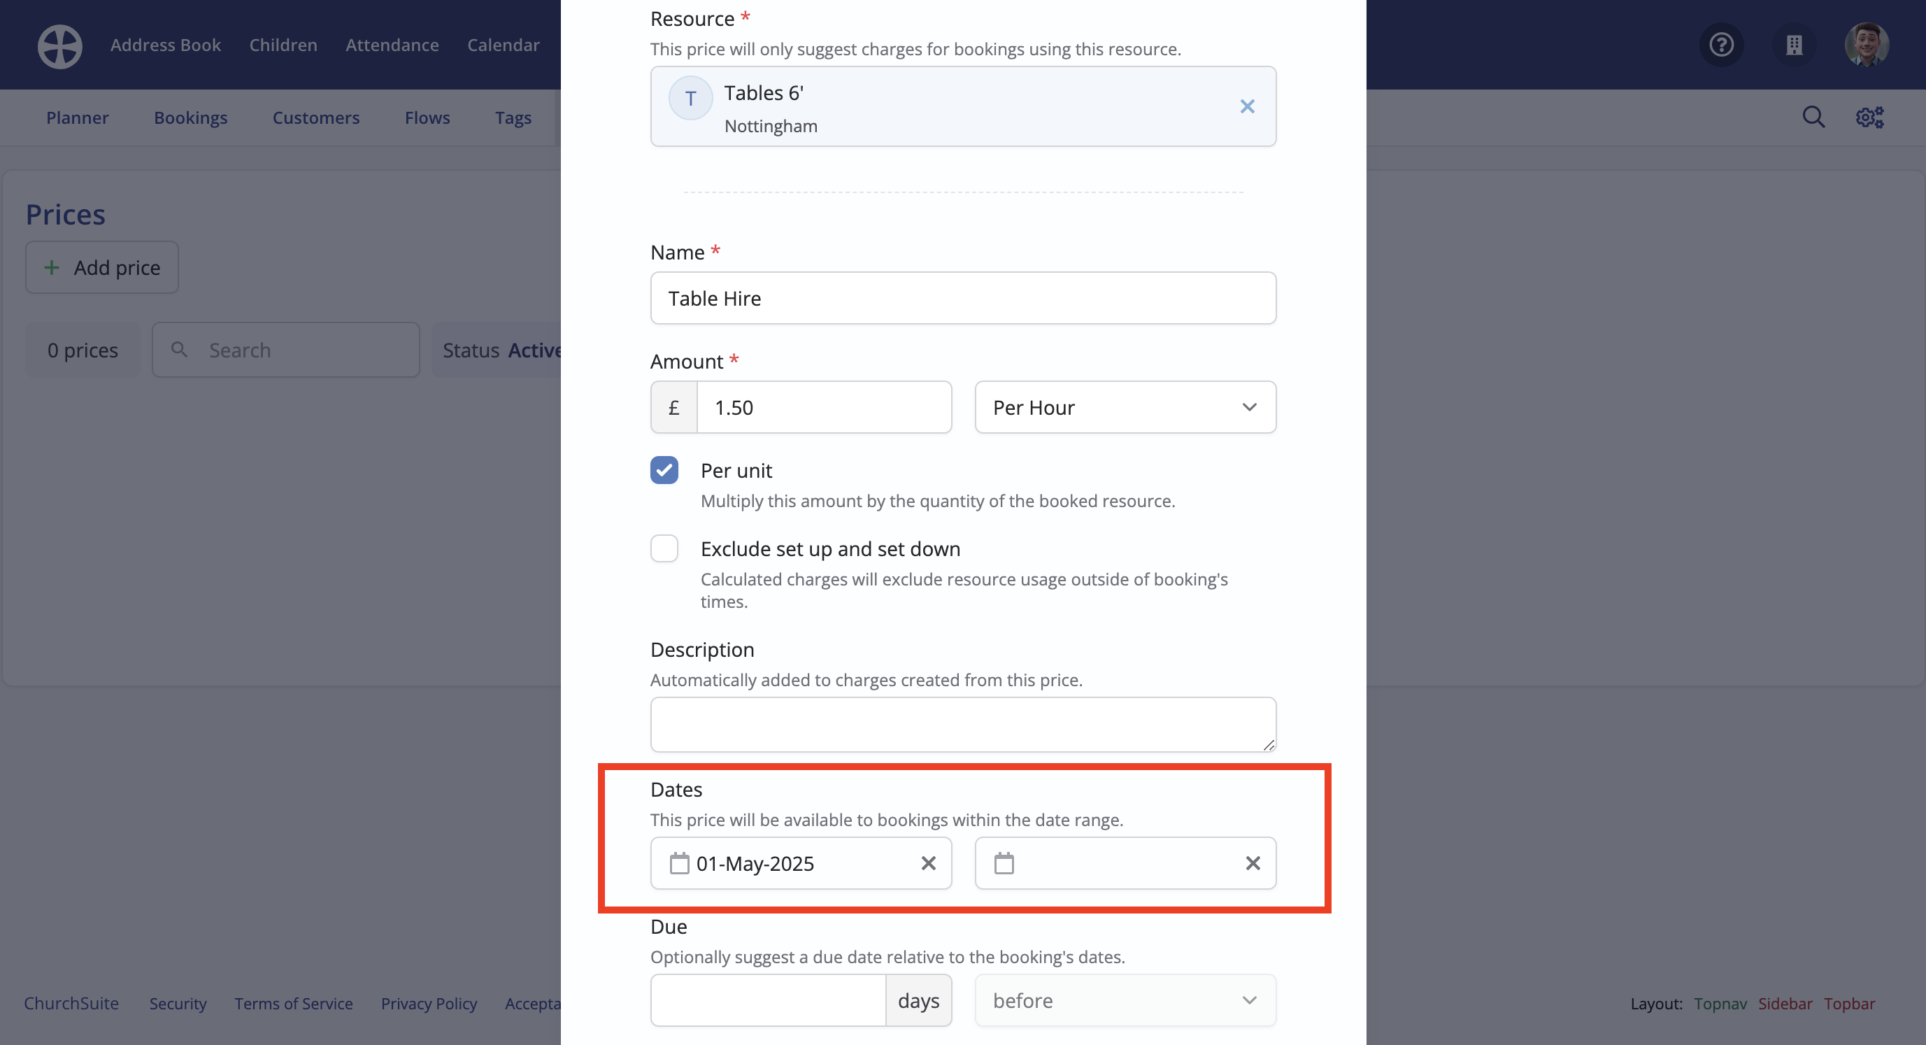This screenshot has width=1926, height=1045.
Task: Uncheck the Per unit checkbox
Action: tap(664, 471)
